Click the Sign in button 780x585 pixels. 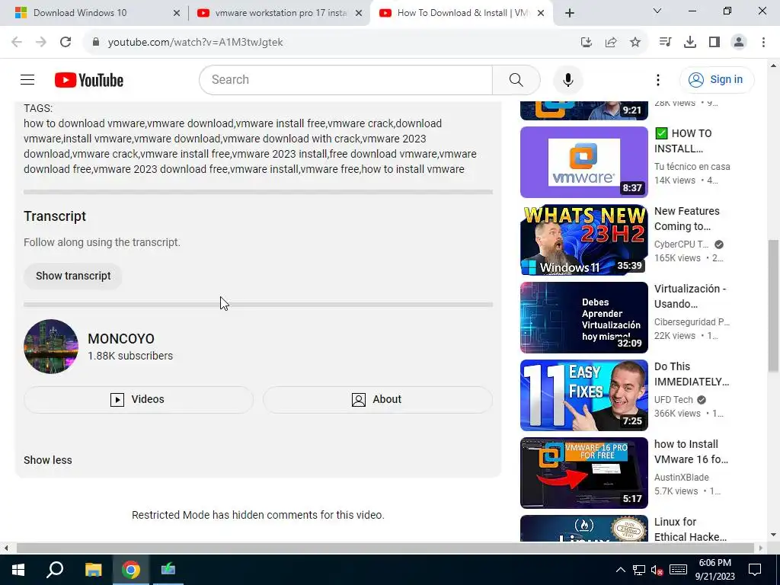(x=716, y=79)
